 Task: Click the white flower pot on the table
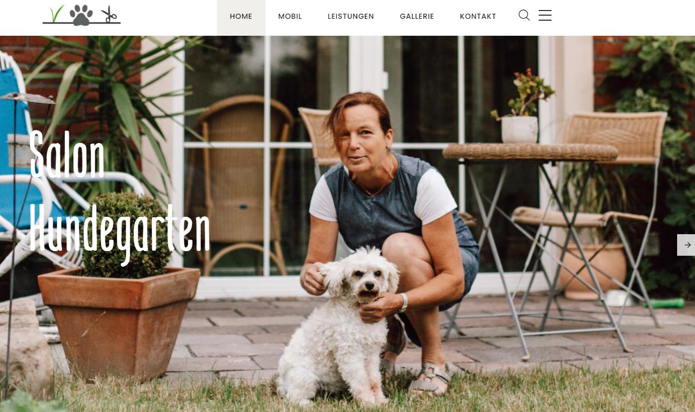[519, 129]
